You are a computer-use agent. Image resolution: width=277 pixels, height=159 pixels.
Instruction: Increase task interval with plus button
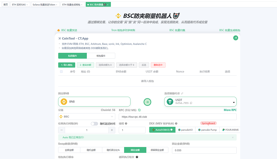pyautogui.click(x=112, y=130)
